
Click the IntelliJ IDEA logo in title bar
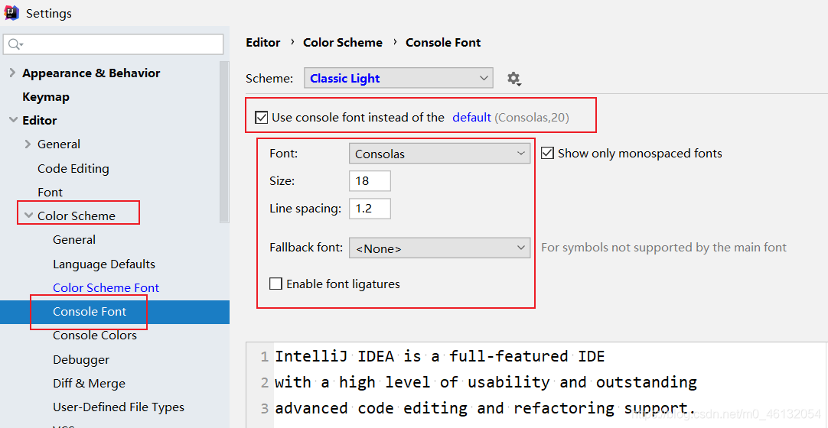click(11, 13)
